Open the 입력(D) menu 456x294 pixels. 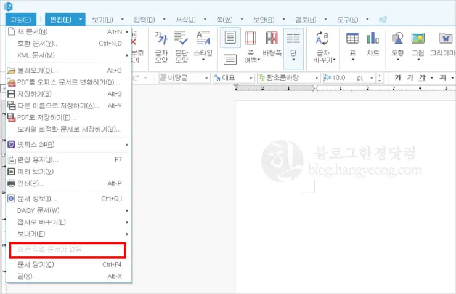(x=144, y=20)
